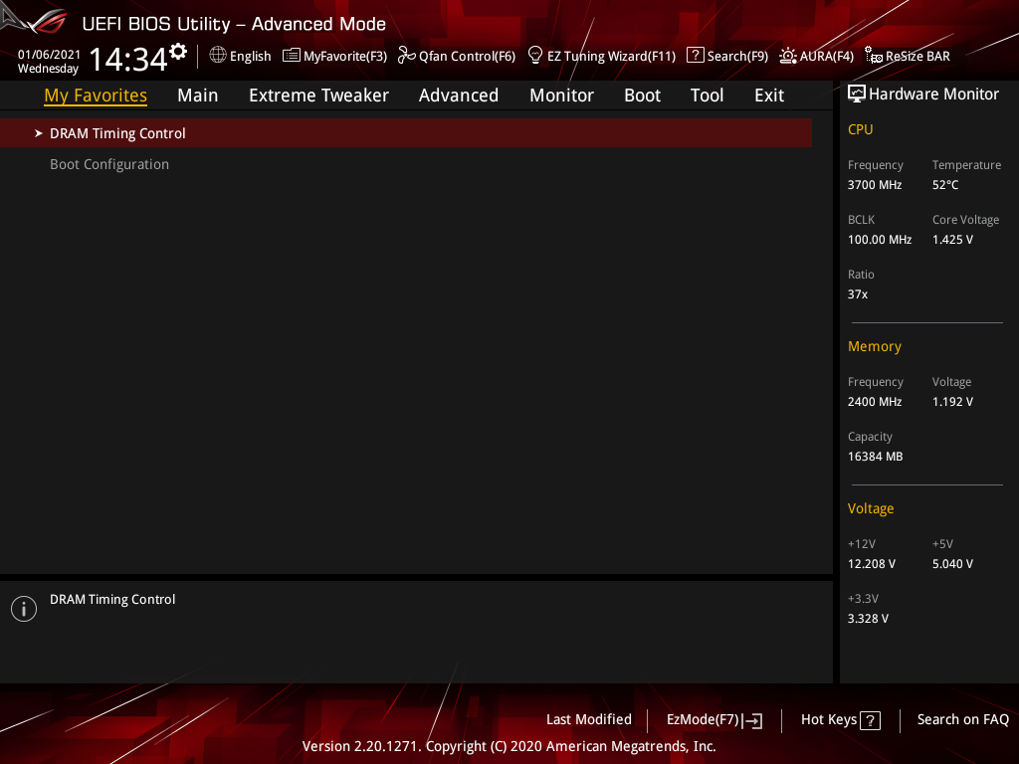Open Search(F9)
Viewport: 1019px width, 764px height.
pyautogui.click(x=737, y=57)
